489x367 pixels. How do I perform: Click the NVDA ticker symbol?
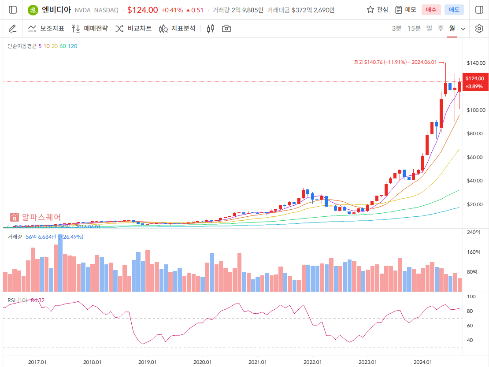tap(83, 10)
